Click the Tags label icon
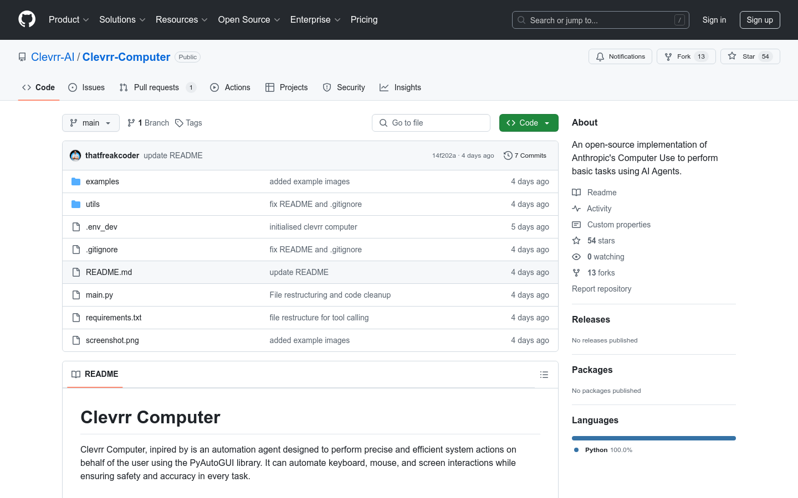Screen dimensions: 798x498 tap(179, 123)
